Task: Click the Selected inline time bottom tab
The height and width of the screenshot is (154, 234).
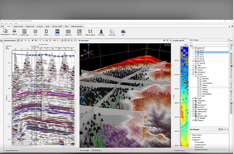Action: [x=12, y=151]
